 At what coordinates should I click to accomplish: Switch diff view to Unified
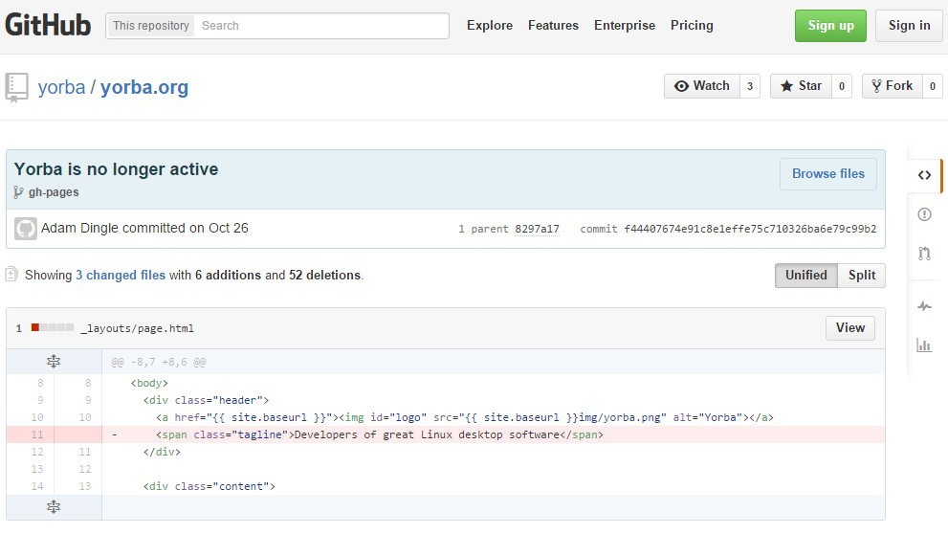pos(805,276)
